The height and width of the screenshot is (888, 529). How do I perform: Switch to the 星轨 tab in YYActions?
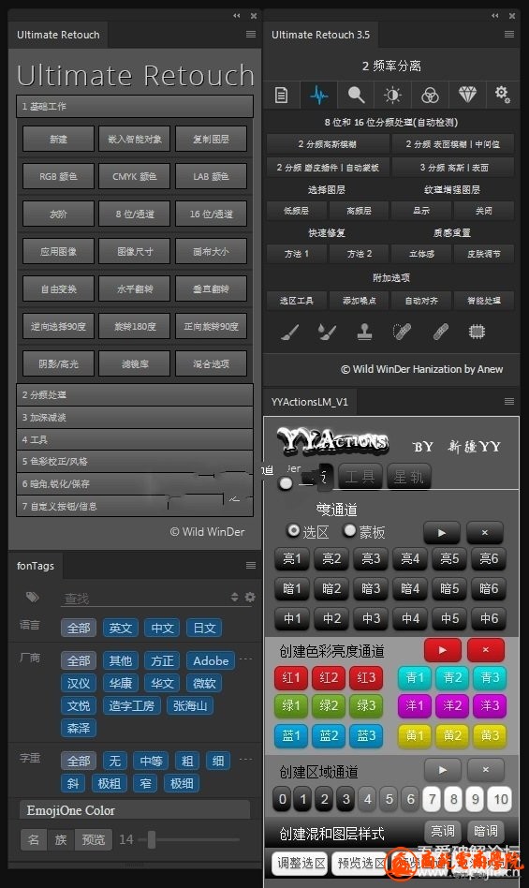pos(408,477)
